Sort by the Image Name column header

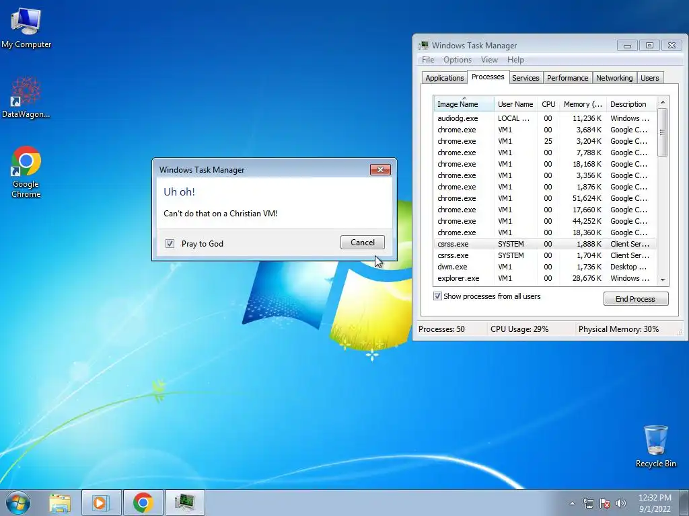click(464, 104)
